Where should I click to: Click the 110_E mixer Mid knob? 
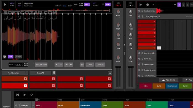click(131, 35)
